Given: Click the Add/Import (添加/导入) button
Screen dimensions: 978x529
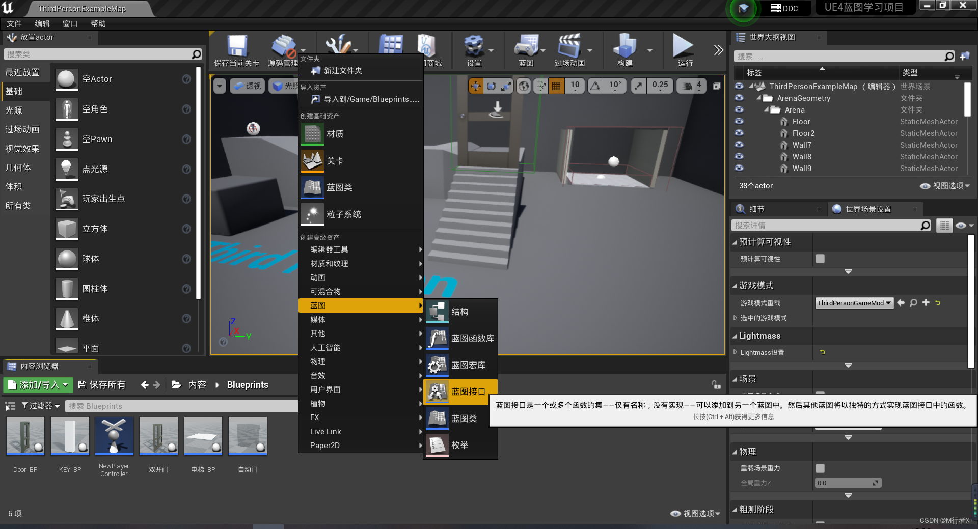Looking at the screenshot, I should [38, 385].
